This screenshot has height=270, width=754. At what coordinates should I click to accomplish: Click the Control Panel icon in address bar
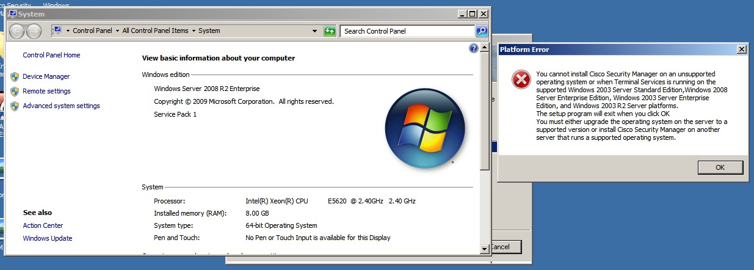[57, 31]
